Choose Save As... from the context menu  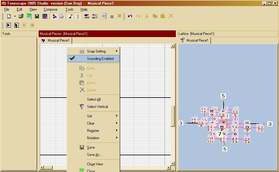[x=93, y=155]
